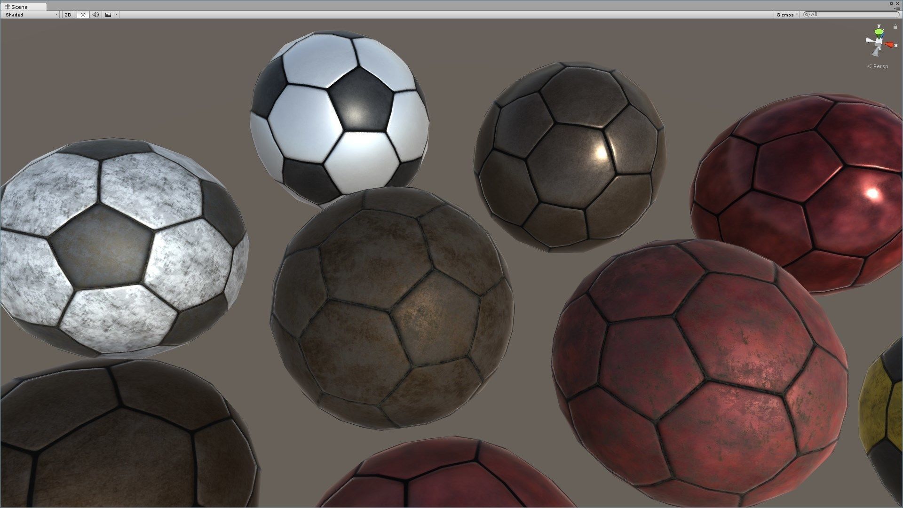Click the 2D button in the toolbar
This screenshot has width=903, height=508.
tap(68, 15)
